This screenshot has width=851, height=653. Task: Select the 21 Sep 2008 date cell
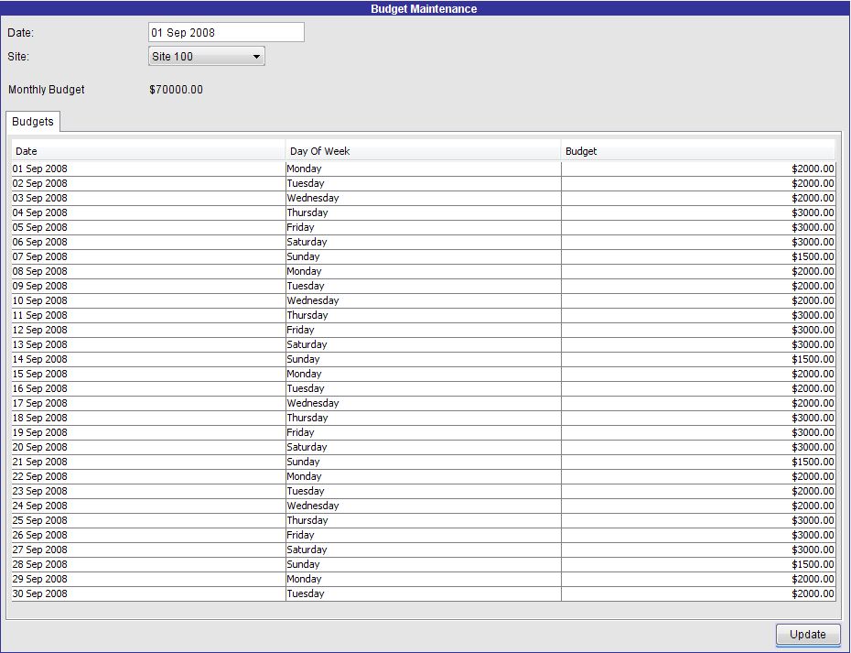pos(40,462)
